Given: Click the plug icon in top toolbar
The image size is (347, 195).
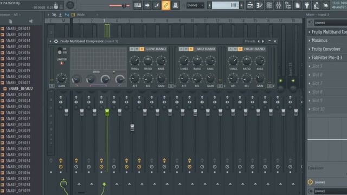Looking at the screenshot, I should tap(307, 5).
